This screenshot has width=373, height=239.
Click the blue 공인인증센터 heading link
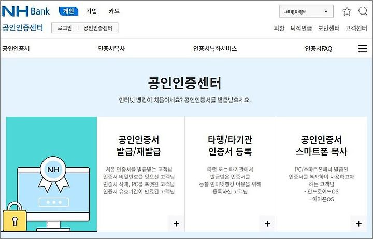pyautogui.click(x=23, y=27)
